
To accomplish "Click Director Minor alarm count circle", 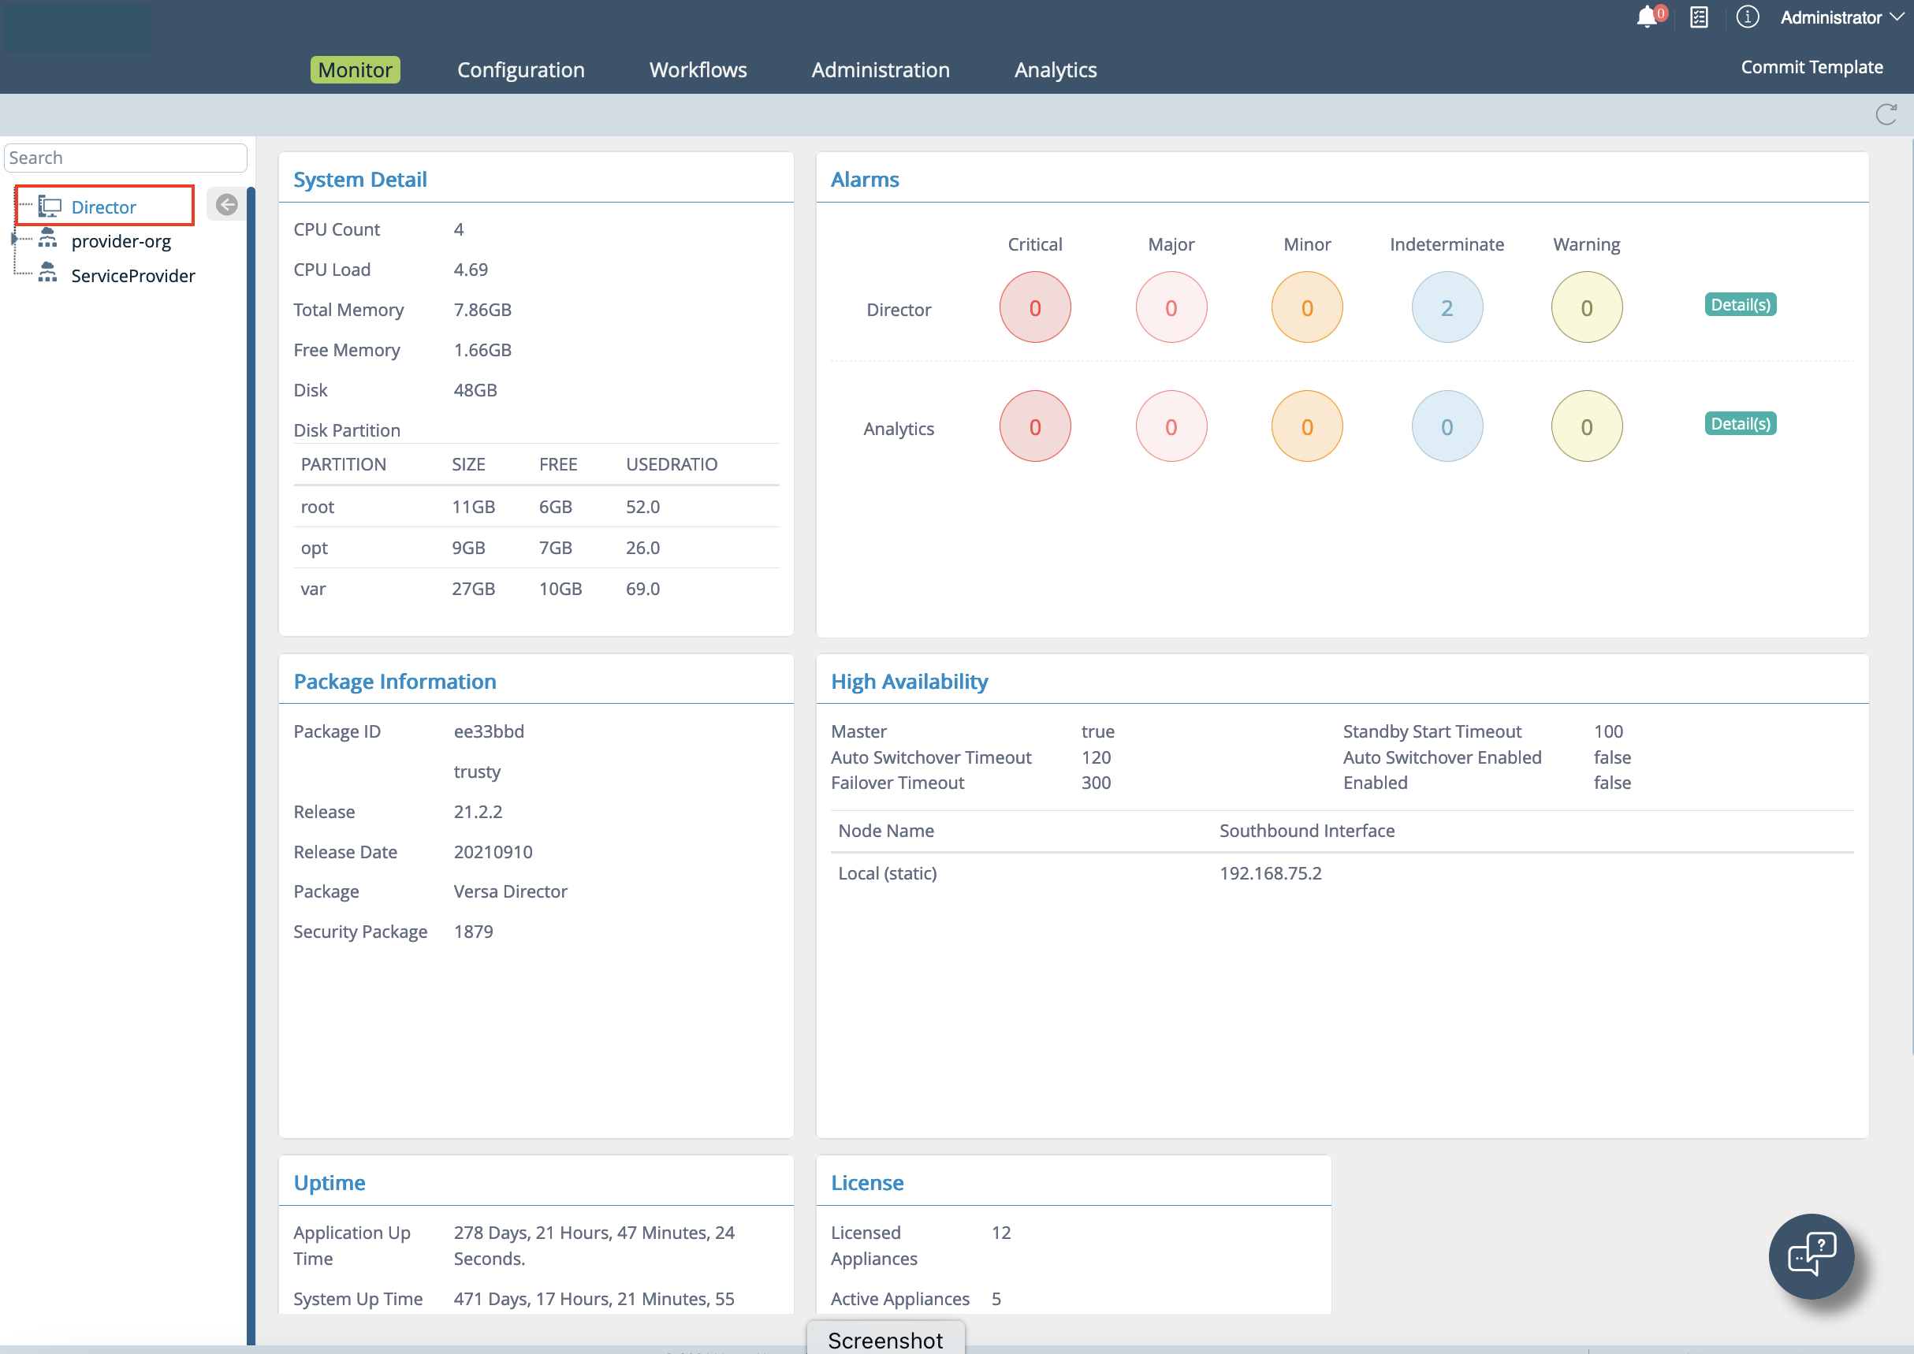I will [1307, 307].
